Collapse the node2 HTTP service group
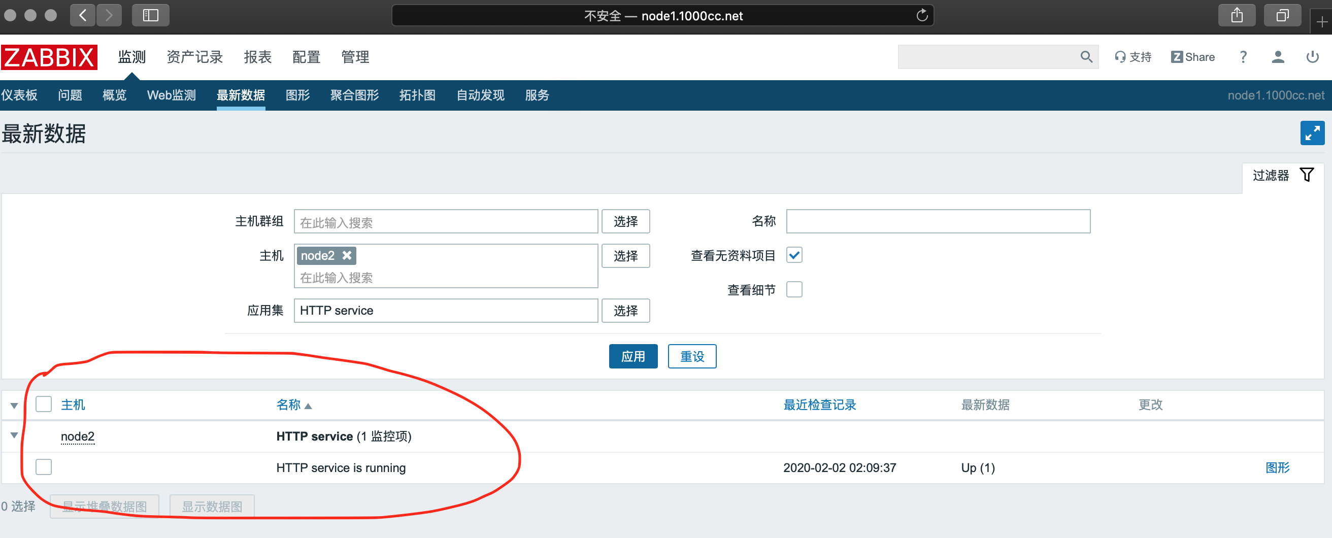Image resolution: width=1332 pixels, height=538 pixels. point(15,435)
